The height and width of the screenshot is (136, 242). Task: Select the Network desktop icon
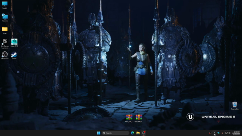click(5, 17)
